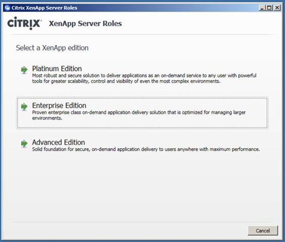The width and height of the screenshot is (285, 242).
Task: Maximize the XenApp Server Roles window
Action: point(269,8)
